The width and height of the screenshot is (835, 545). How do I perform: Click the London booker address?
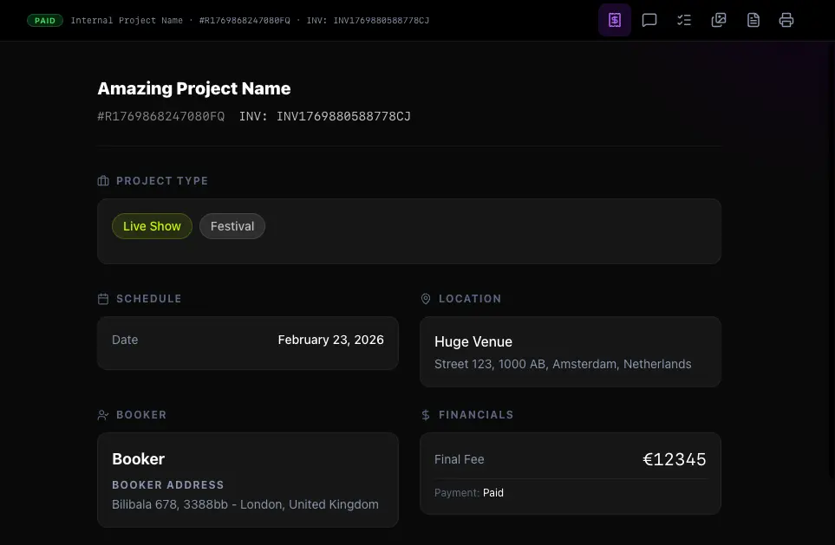point(245,504)
